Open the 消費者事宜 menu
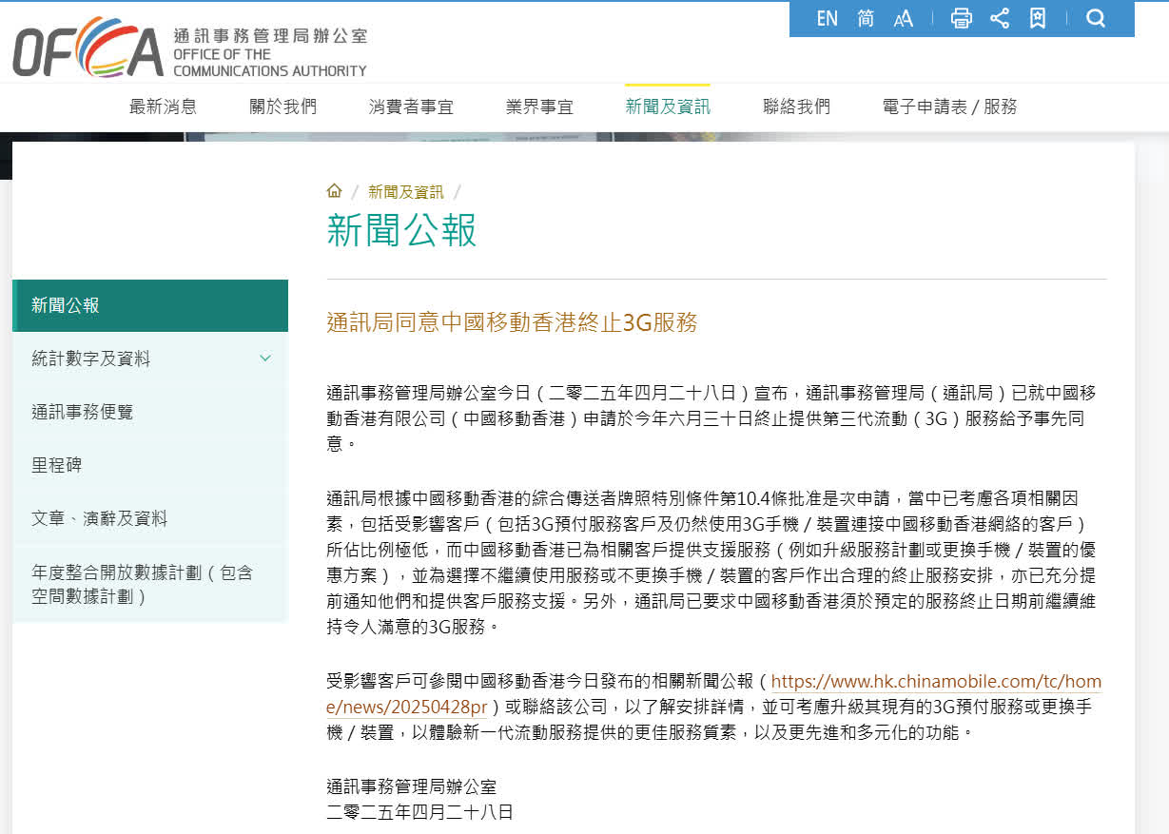 click(411, 107)
